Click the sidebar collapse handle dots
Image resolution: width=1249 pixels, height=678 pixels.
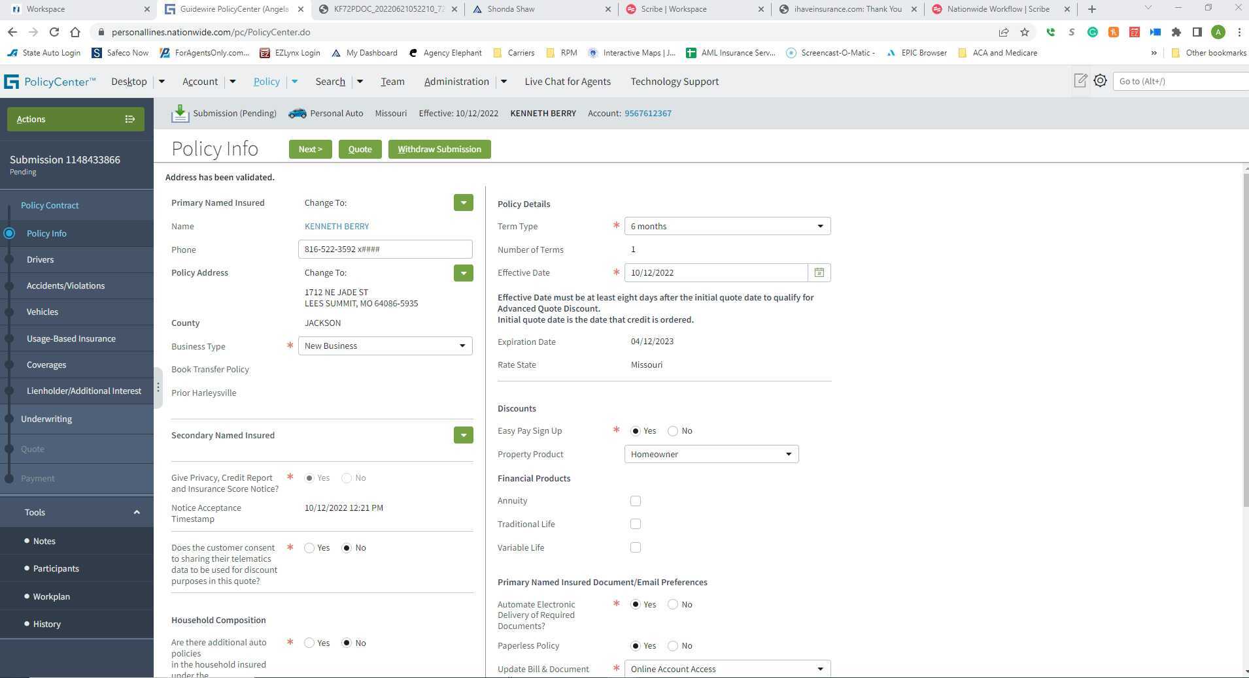click(158, 387)
